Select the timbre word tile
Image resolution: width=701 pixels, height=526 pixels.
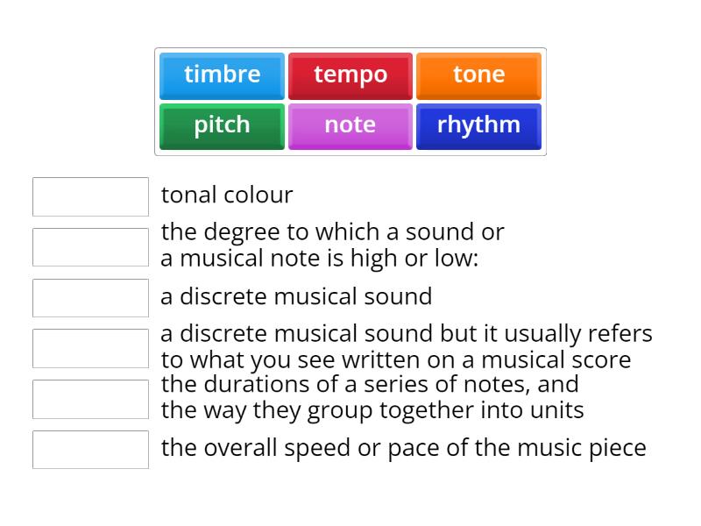[221, 75]
